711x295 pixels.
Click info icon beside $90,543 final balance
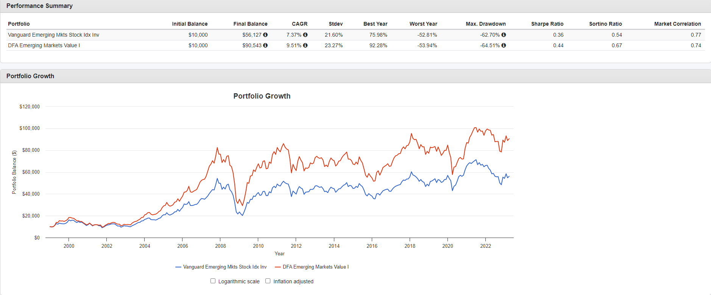[x=265, y=45]
